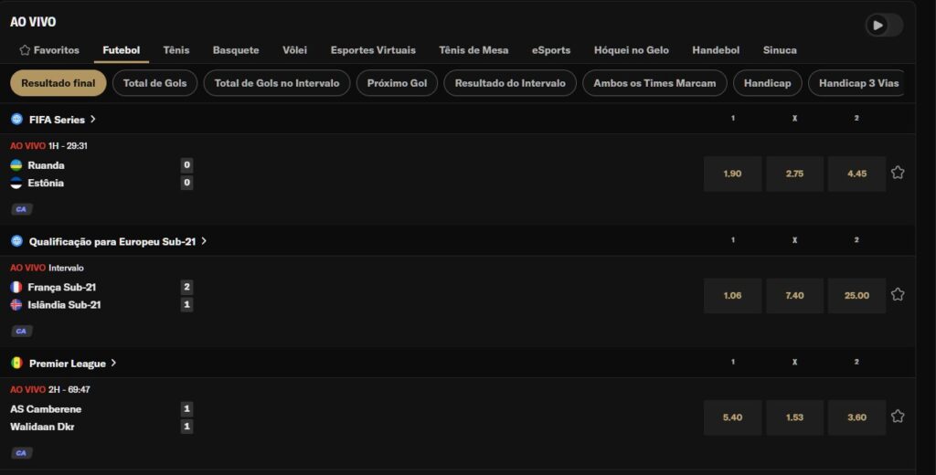
Task: Open the Esportes Virtuais tab
Action: [x=373, y=50]
